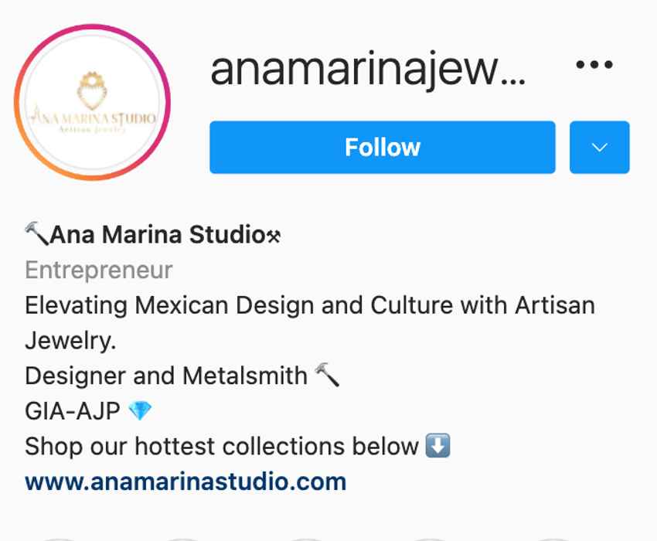Click the hammer emoji before Ana Marina Studio
The image size is (657, 541).
[37, 233]
